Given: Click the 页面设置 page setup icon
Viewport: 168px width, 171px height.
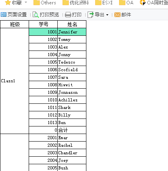Looking at the screenshot, I should pyautogui.click(x=4, y=15).
